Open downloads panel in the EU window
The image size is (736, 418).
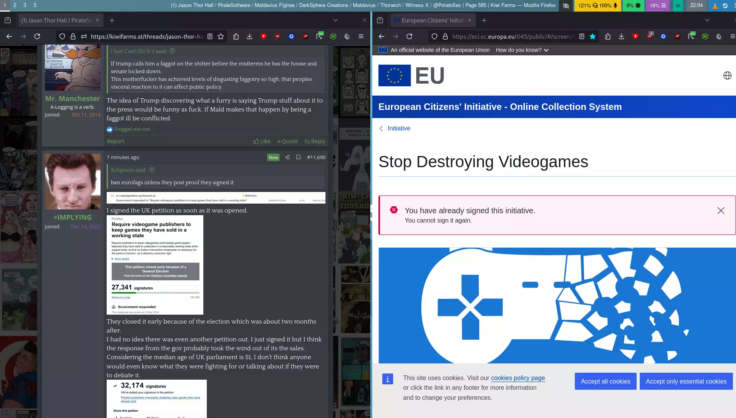point(622,36)
